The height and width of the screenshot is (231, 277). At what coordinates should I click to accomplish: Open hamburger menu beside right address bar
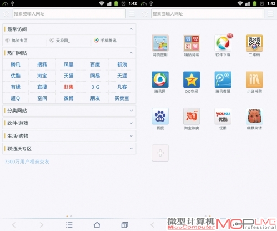point(270,14)
